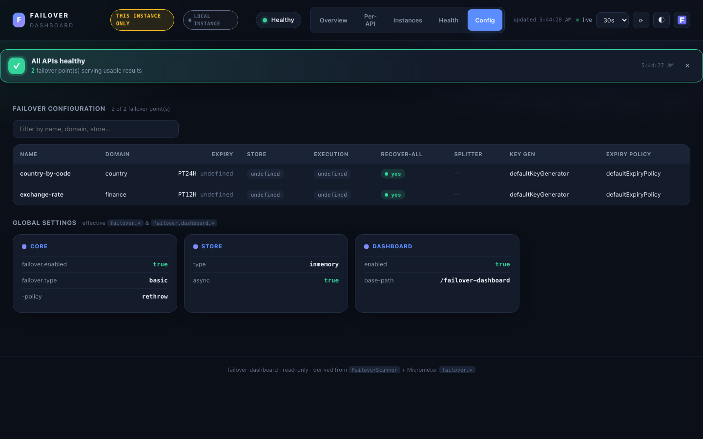Click the Failover Dashboard F logo icon
This screenshot has height=439, width=703.
pos(19,20)
